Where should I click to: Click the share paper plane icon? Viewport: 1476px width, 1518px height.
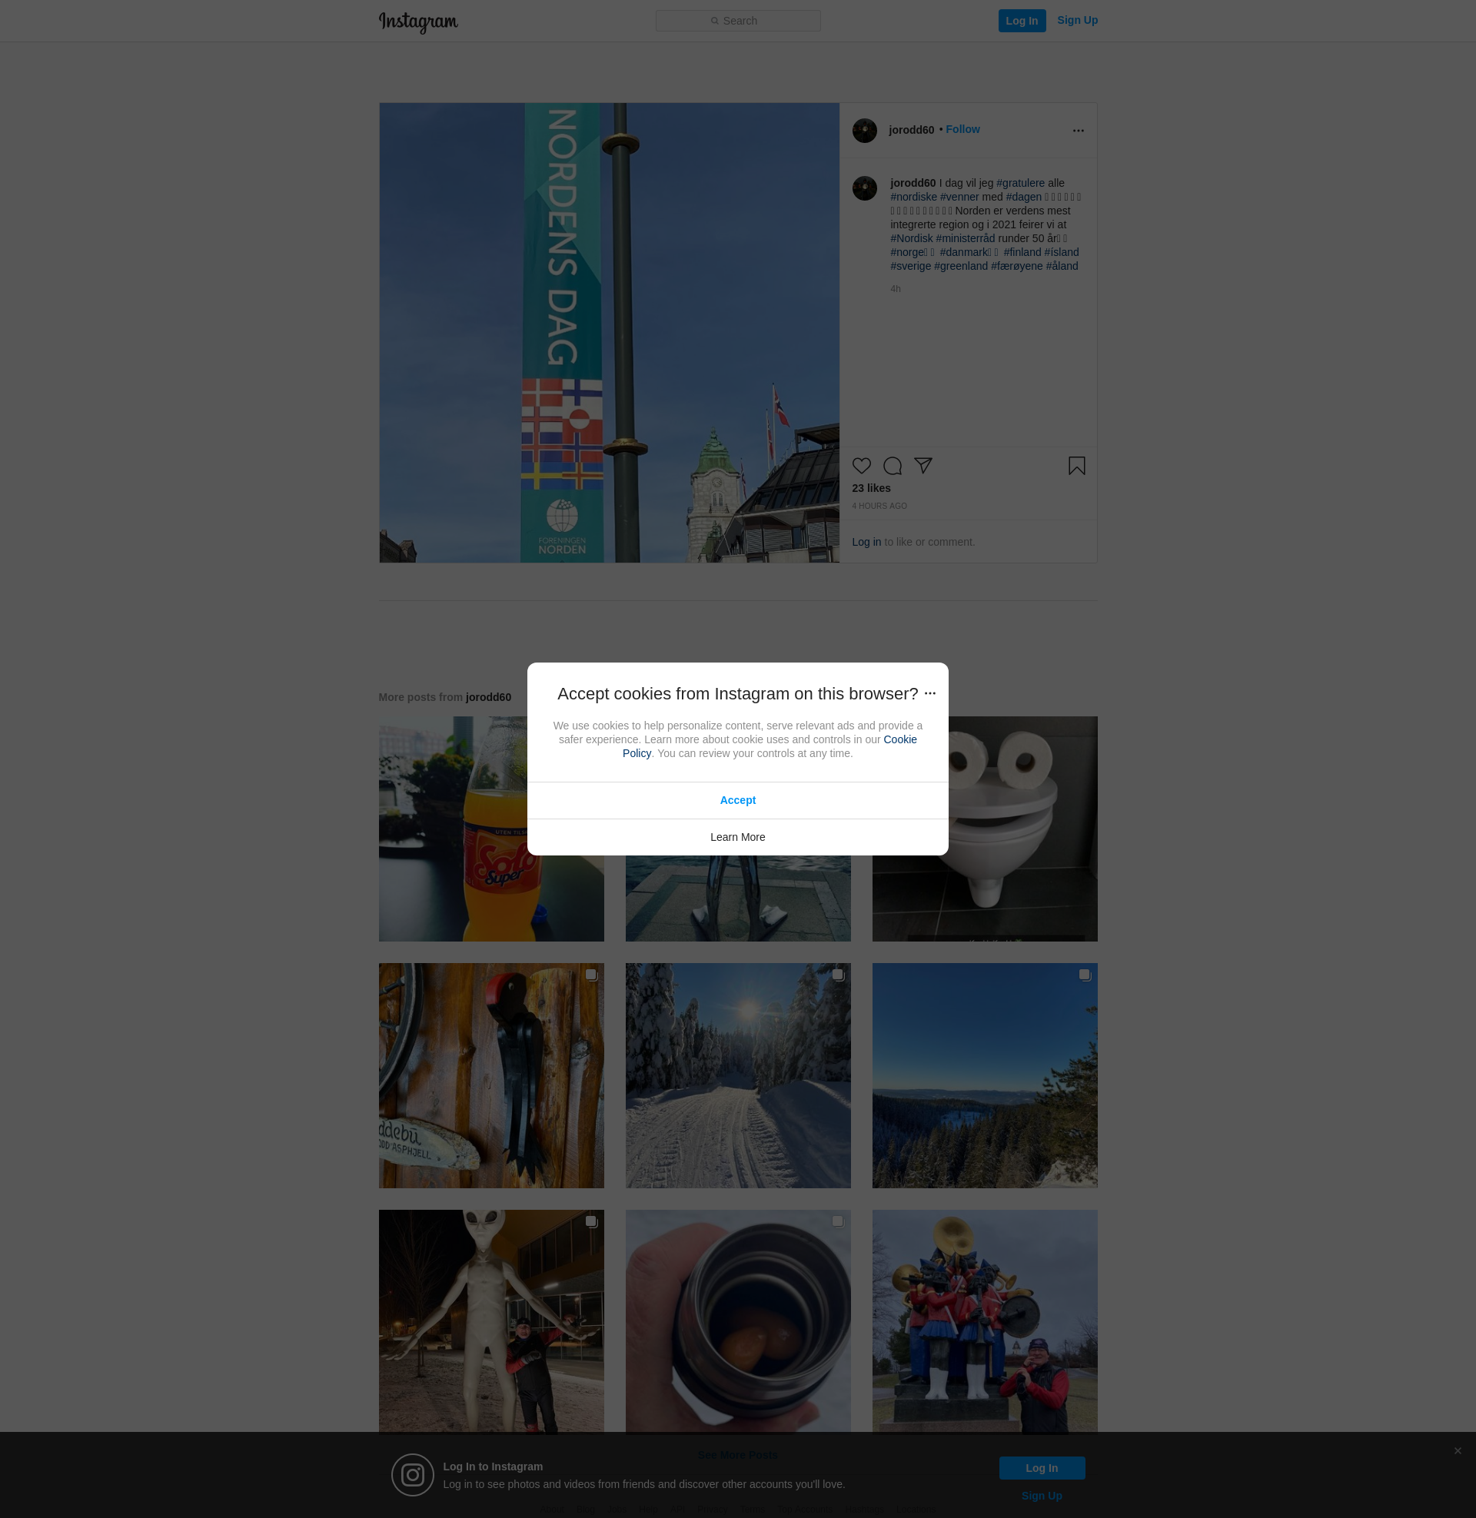pyautogui.click(x=922, y=465)
